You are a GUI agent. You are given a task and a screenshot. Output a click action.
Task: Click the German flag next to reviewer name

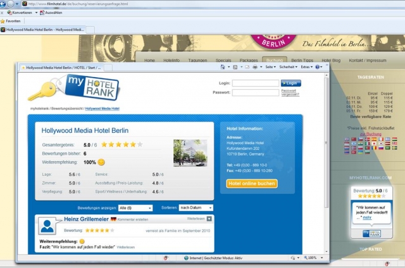tap(113, 219)
